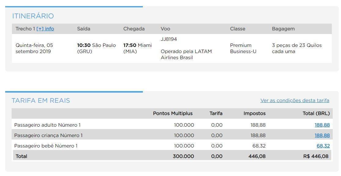Open baby passenger total 68,32 link
The height and width of the screenshot is (176, 341).
coord(323,146)
